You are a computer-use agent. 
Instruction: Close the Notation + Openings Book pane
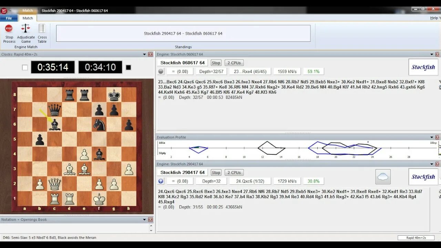coord(150,219)
